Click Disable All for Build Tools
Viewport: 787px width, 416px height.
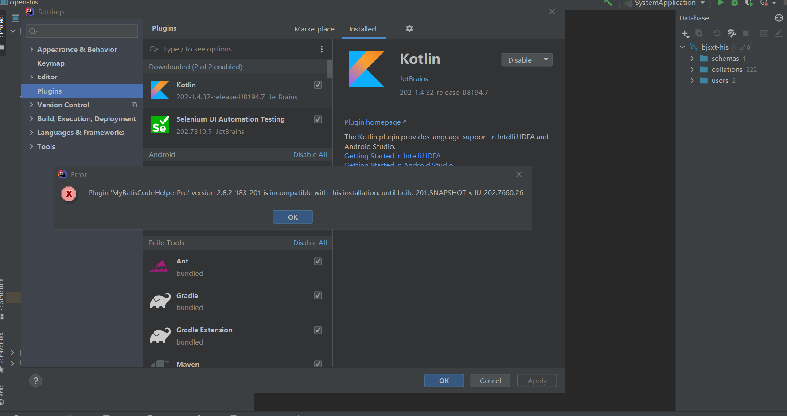(x=310, y=243)
